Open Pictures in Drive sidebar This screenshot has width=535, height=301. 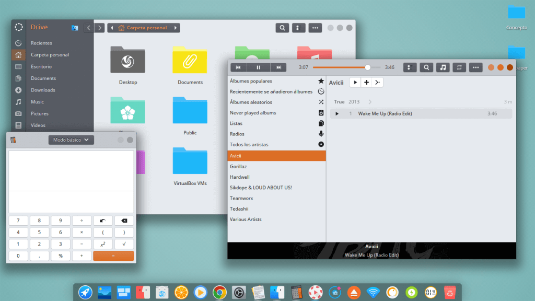(x=52, y=113)
